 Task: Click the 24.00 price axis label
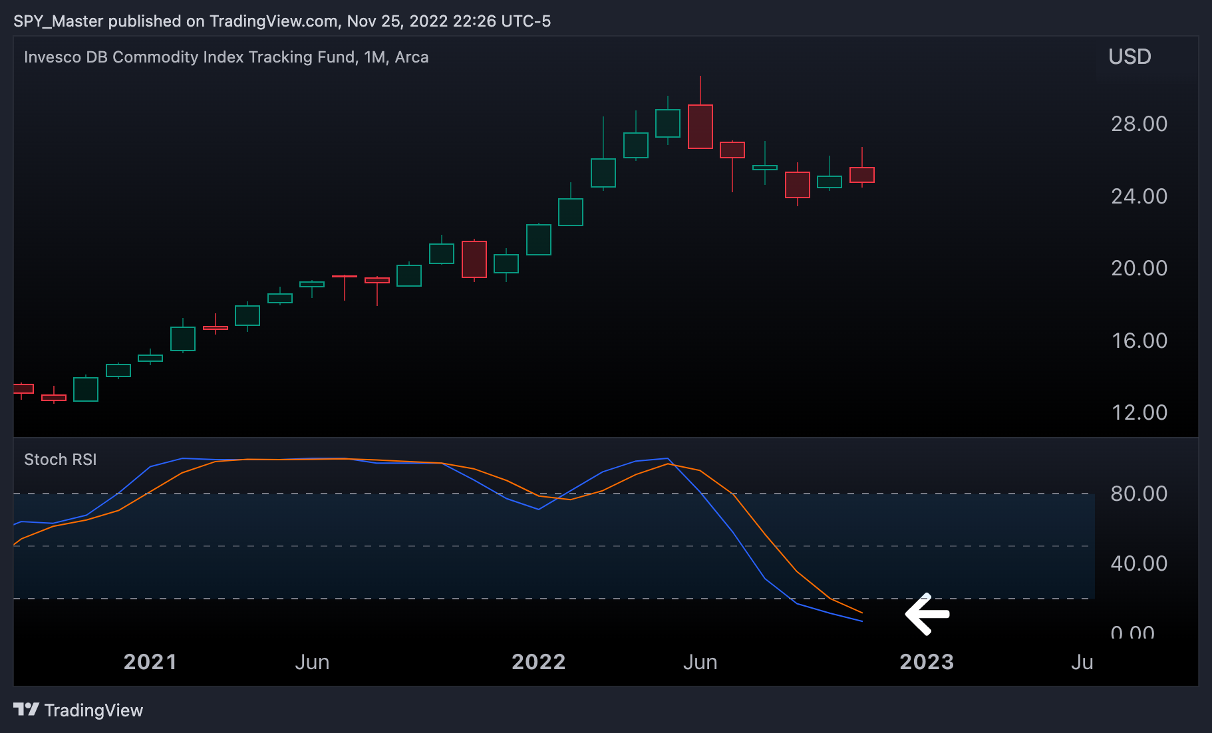click(x=1139, y=196)
